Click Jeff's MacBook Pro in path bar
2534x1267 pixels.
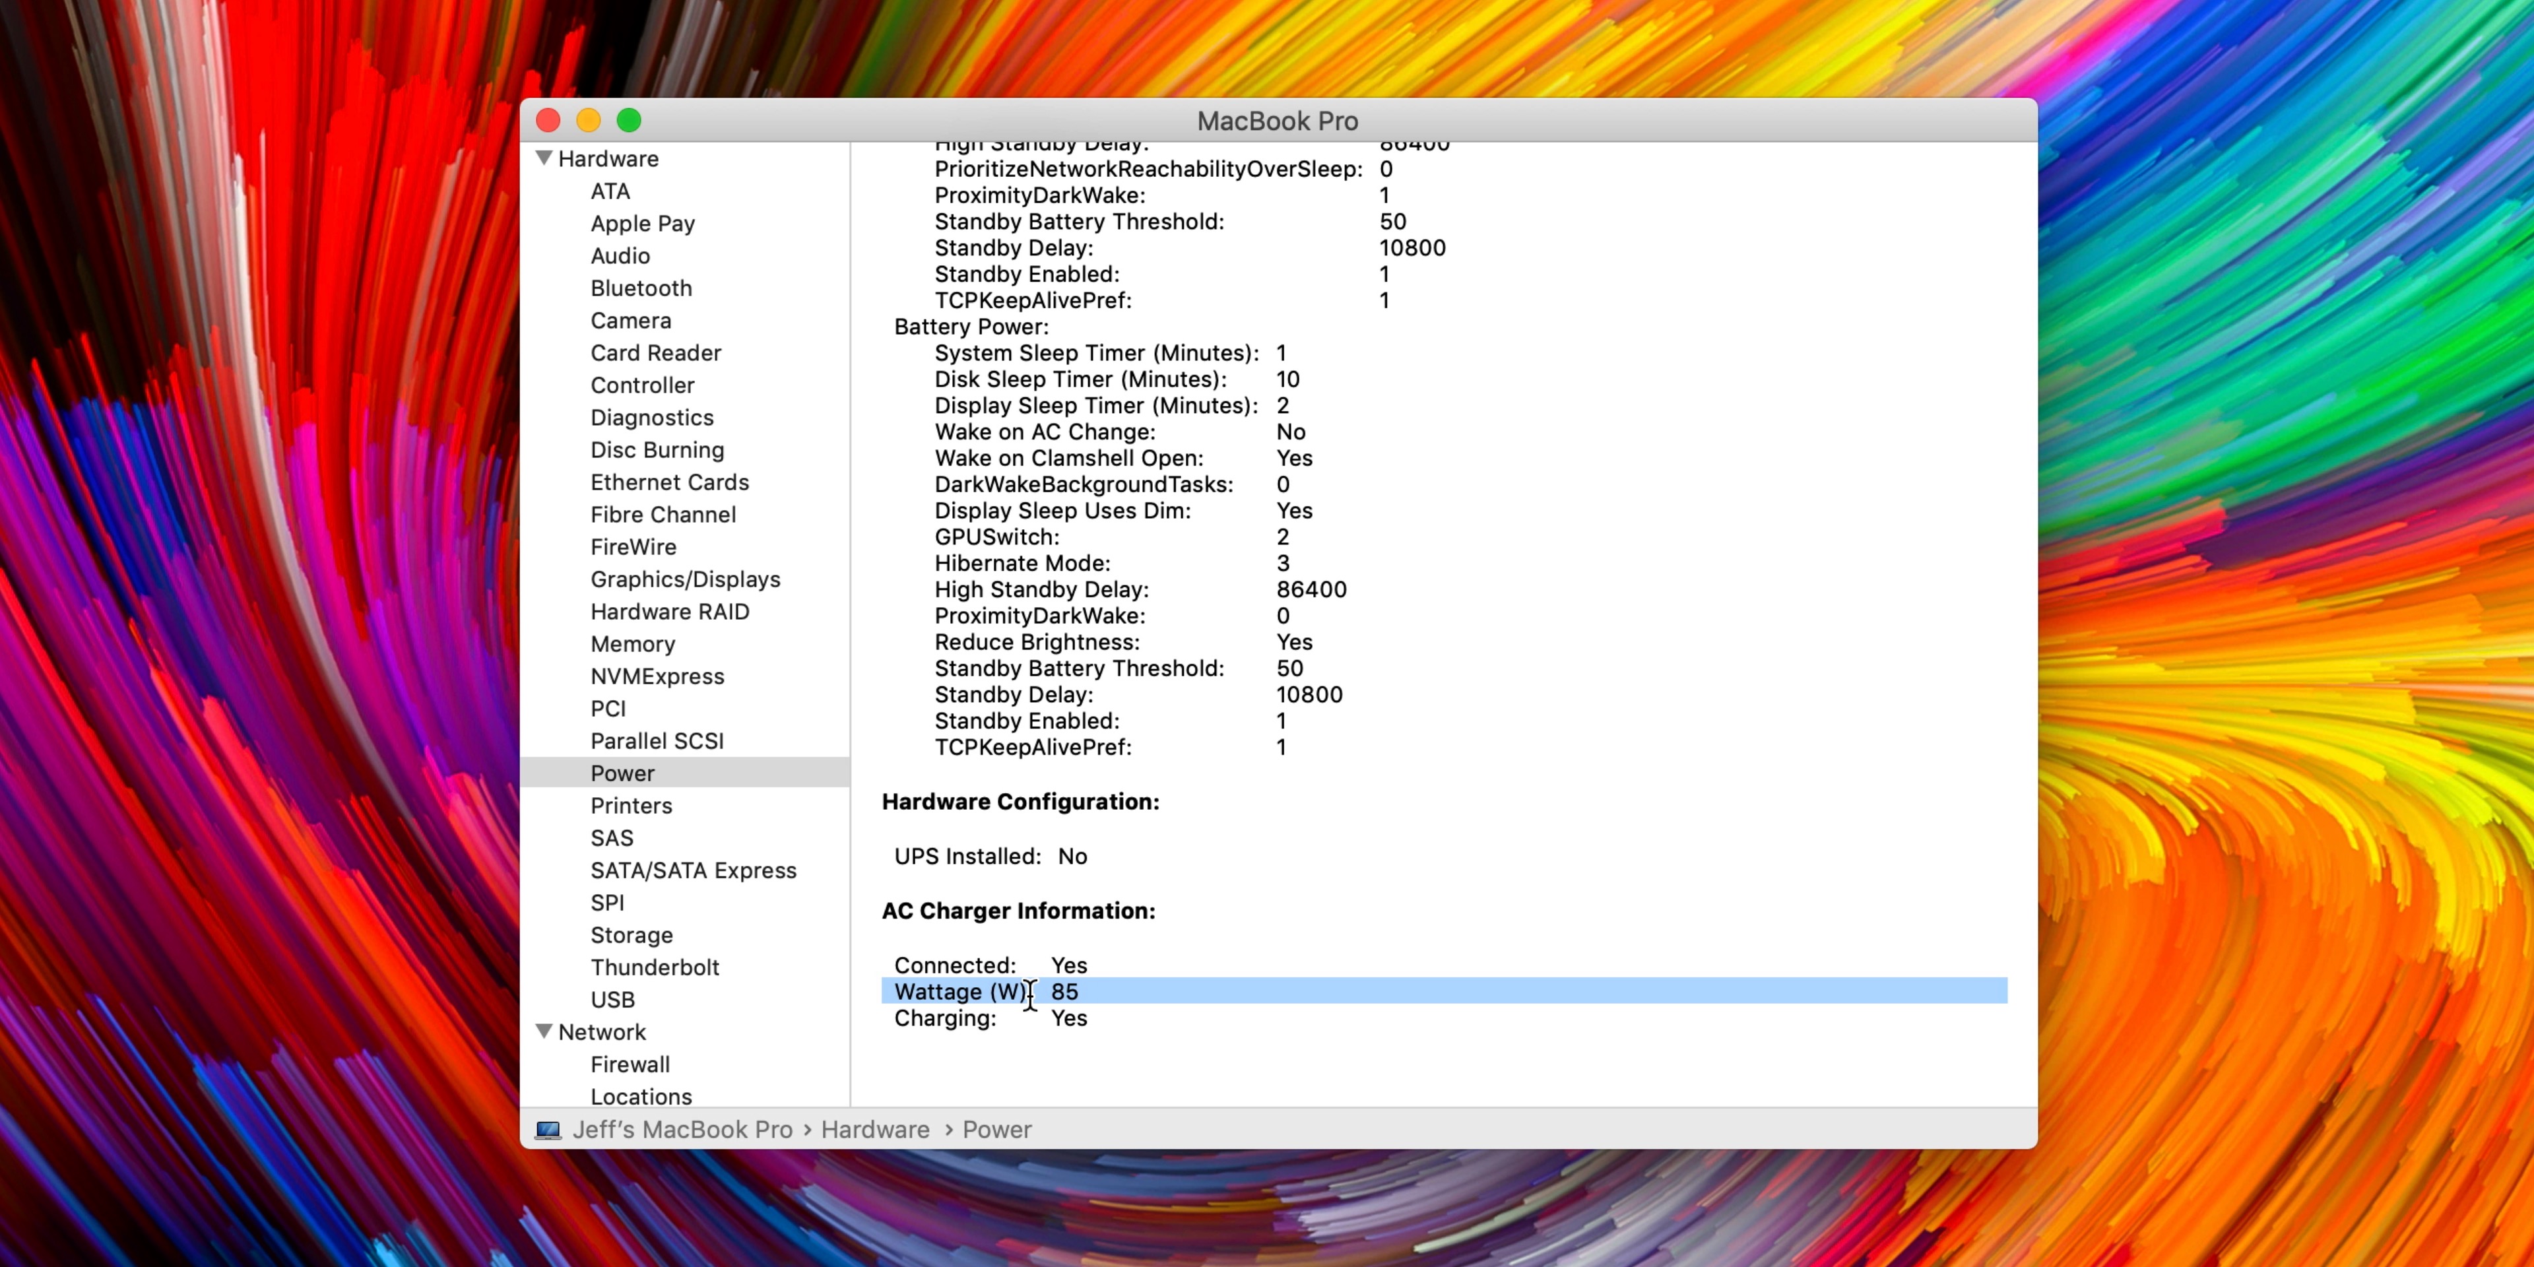point(682,1130)
